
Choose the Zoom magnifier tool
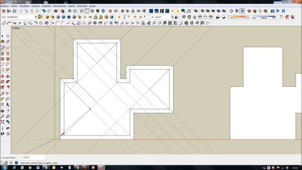(2, 117)
